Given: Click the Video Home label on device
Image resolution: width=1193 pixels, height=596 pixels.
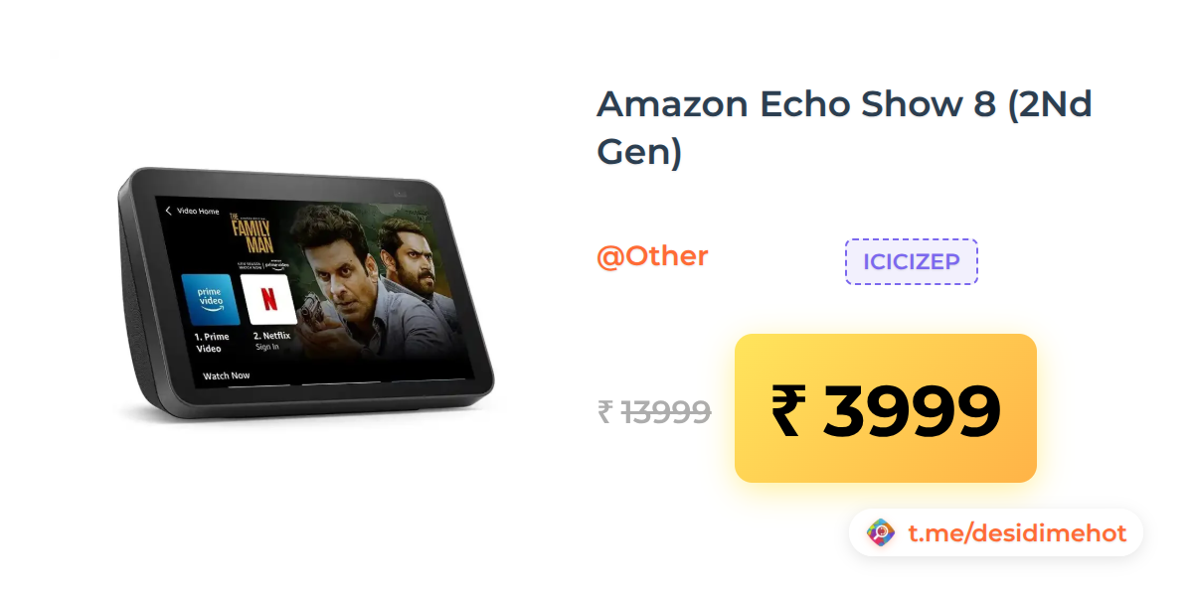Looking at the screenshot, I should pyautogui.click(x=198, y=211).
